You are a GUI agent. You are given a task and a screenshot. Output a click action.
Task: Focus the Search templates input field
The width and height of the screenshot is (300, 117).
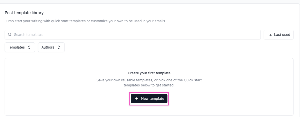pyautogui.click(x=133, y=35)
